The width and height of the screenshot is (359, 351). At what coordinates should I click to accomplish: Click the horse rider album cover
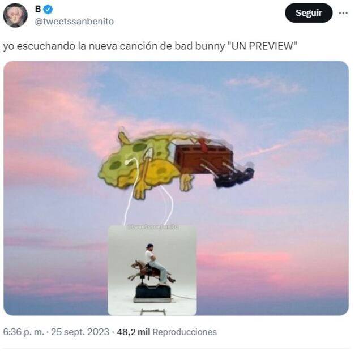coord(152,271)
